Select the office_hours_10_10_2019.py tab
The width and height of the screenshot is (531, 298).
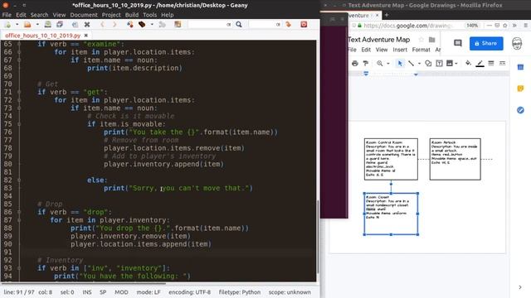42,36
